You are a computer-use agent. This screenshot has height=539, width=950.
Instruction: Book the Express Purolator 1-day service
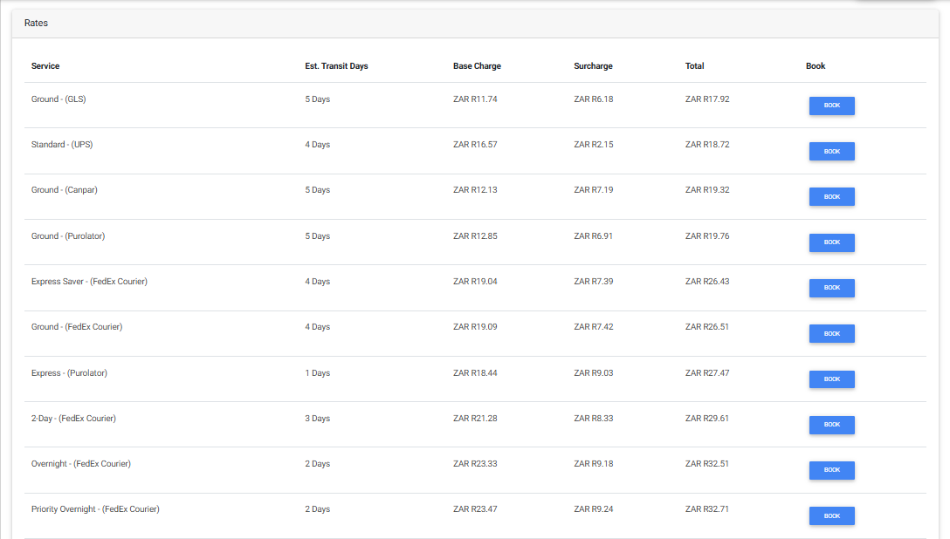click(x=831, y=379)
